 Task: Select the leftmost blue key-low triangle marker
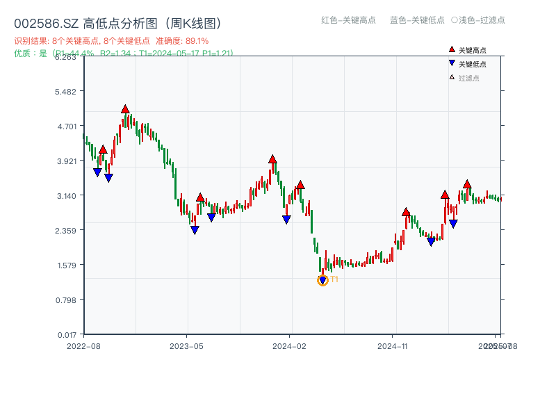click(97, 172)
